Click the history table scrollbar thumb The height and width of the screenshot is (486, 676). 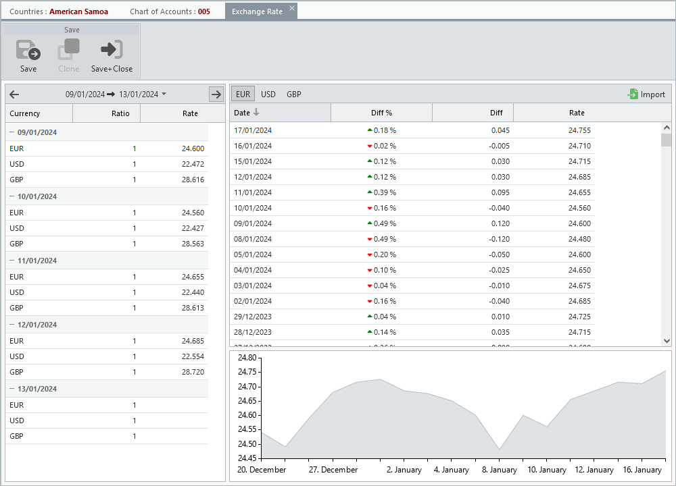pyautogui.click(x=667, y=140)
